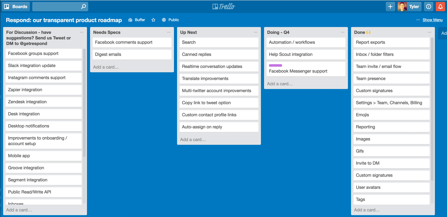Open Digest emails card
The image size is (447, 217).
click(132, 54)
